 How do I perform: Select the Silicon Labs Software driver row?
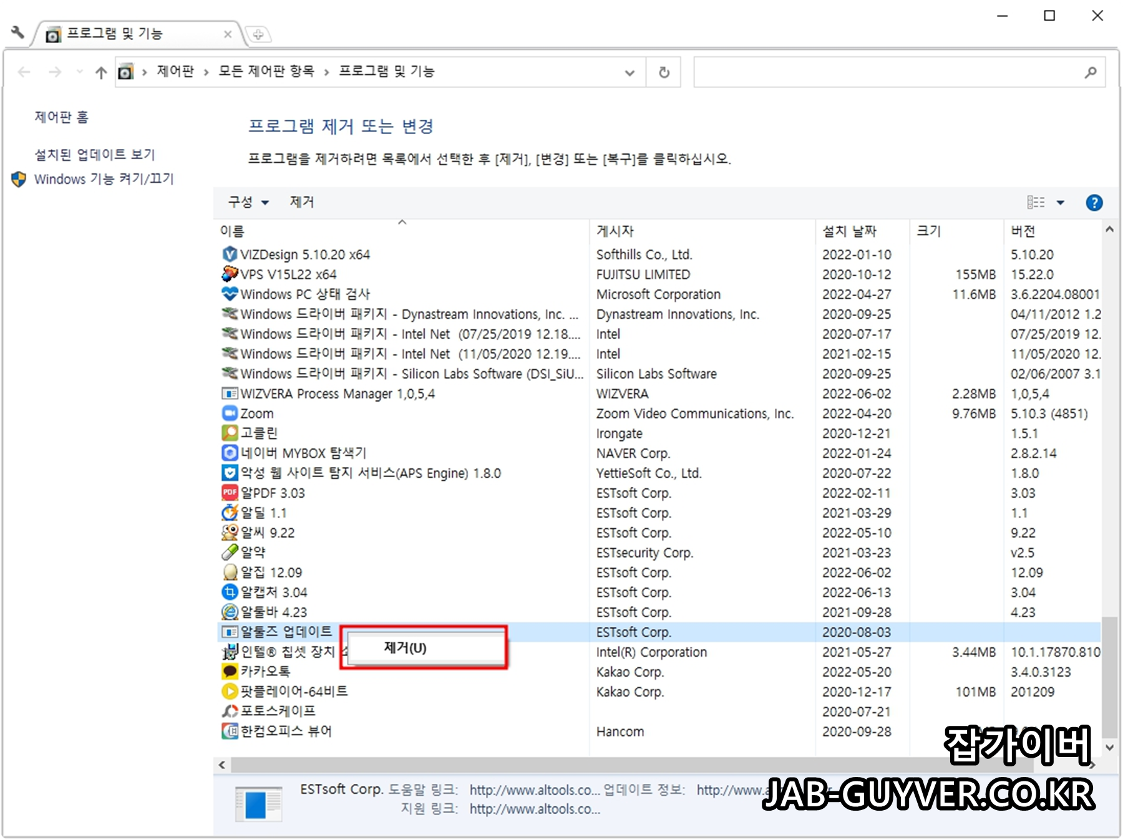pos(659,374)
